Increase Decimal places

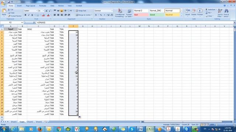(108, 15)
